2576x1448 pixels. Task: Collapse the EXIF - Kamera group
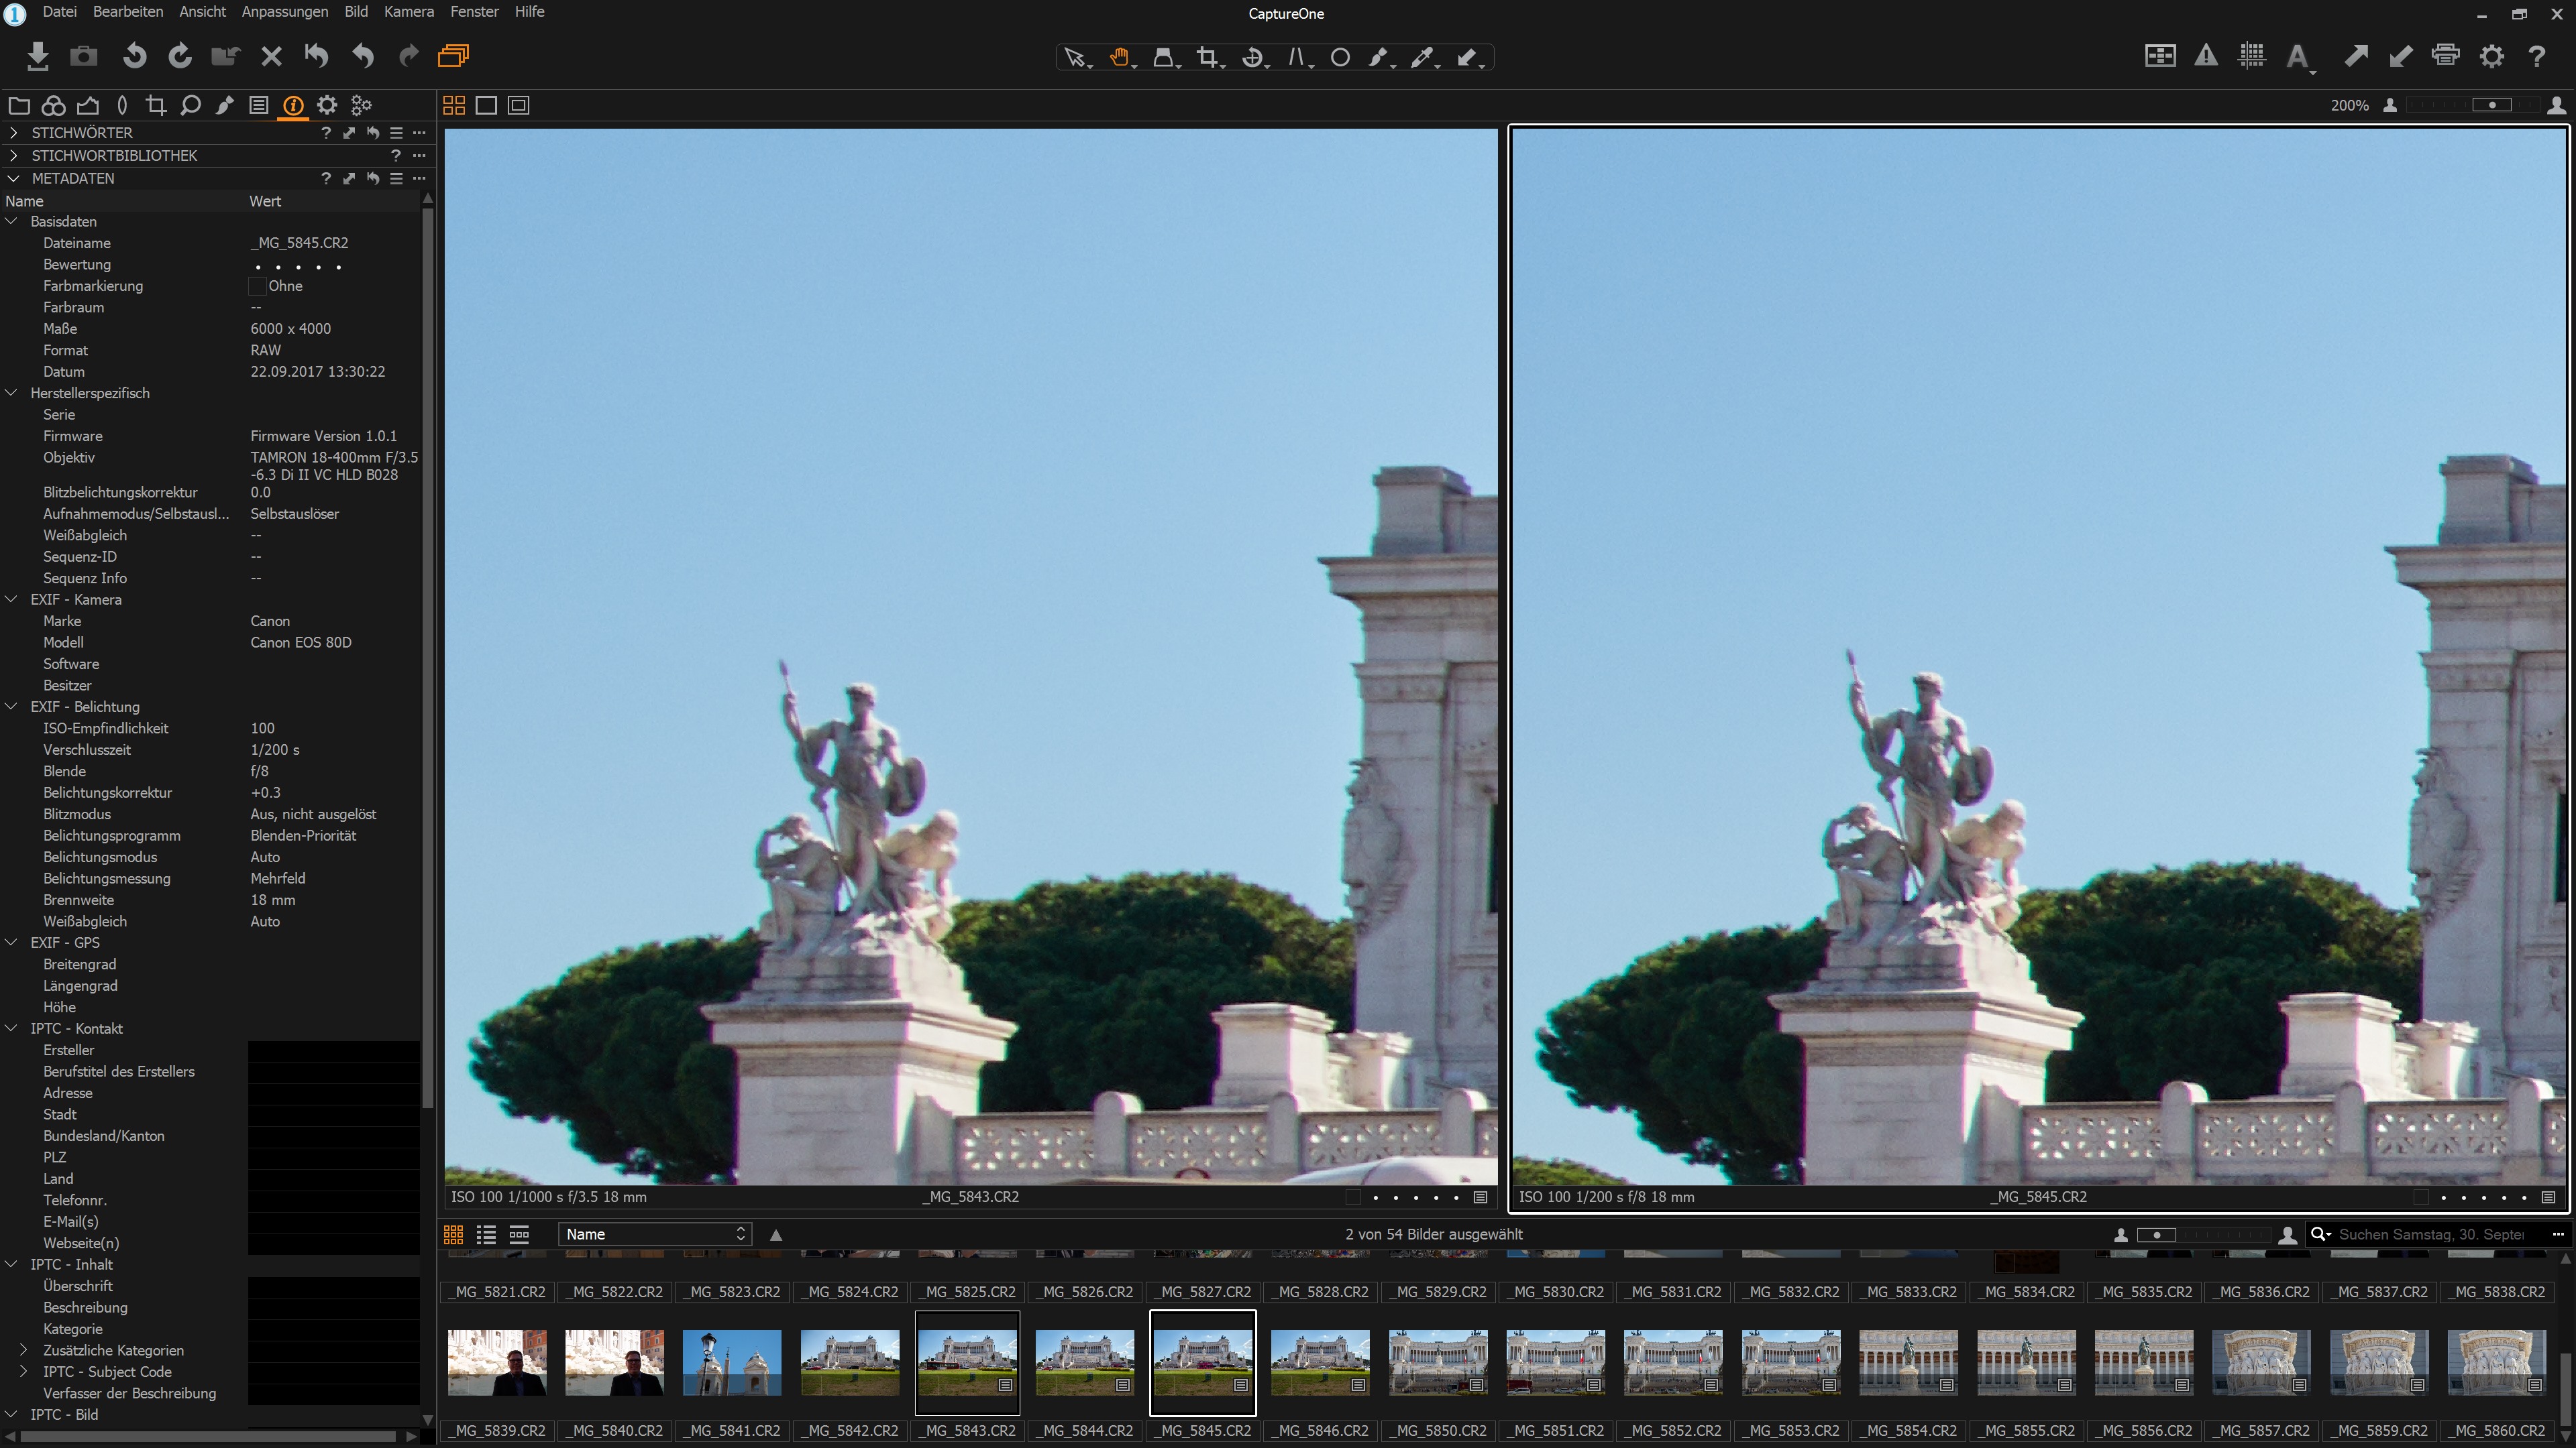12,599
